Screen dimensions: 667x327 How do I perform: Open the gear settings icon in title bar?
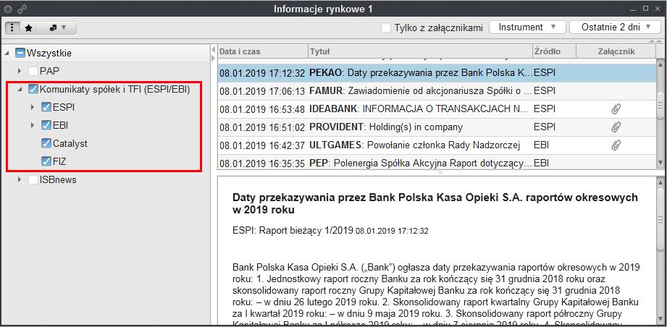pos(8,9)
